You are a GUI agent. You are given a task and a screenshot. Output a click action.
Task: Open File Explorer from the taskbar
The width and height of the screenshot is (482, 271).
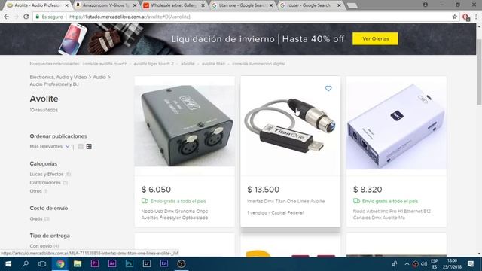78,264
